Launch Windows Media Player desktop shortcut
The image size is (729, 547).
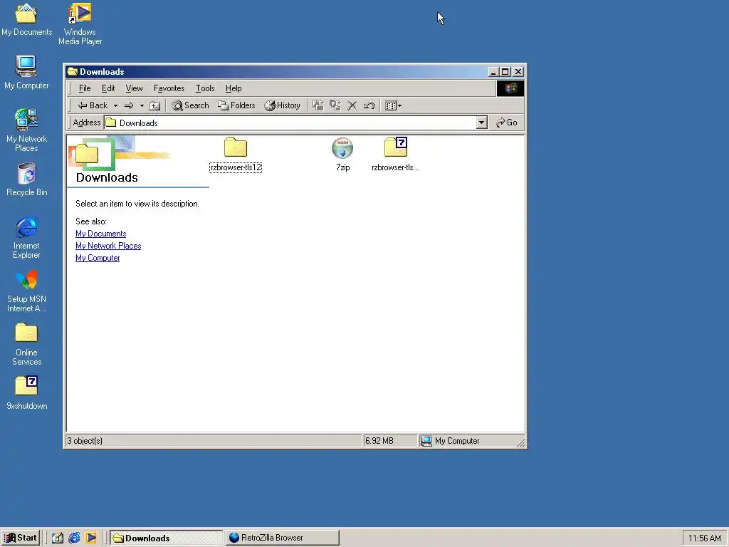[x=80, y=24]
